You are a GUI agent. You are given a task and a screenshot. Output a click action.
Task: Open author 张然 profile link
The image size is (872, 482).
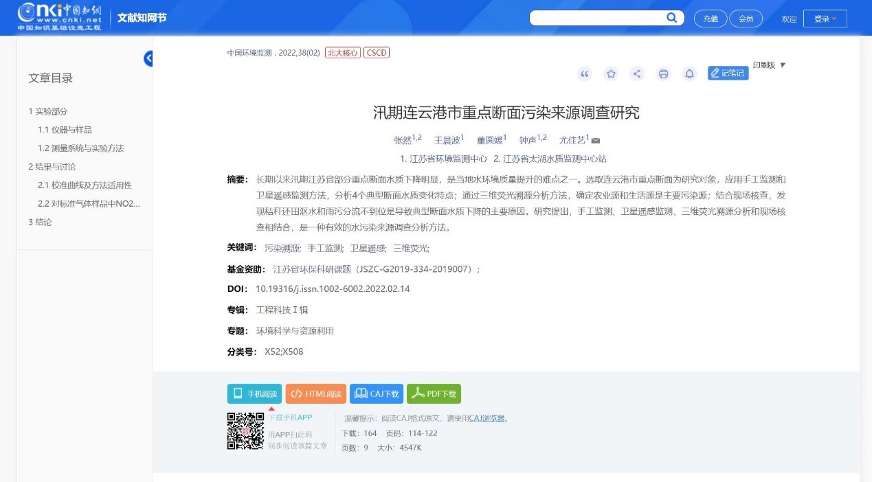pos(402,140)
